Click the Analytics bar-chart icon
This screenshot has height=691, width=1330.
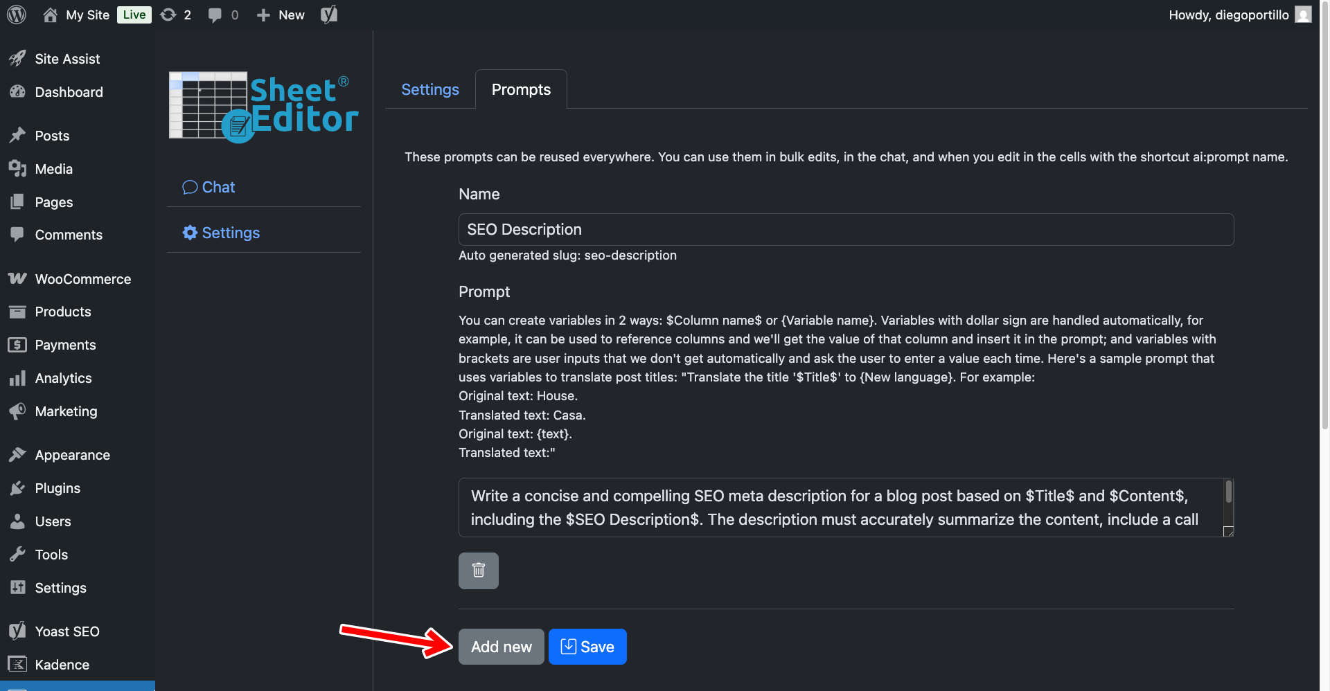(x=18, y=378)
